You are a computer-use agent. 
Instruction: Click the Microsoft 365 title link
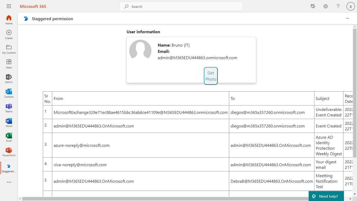coord(33,6)
